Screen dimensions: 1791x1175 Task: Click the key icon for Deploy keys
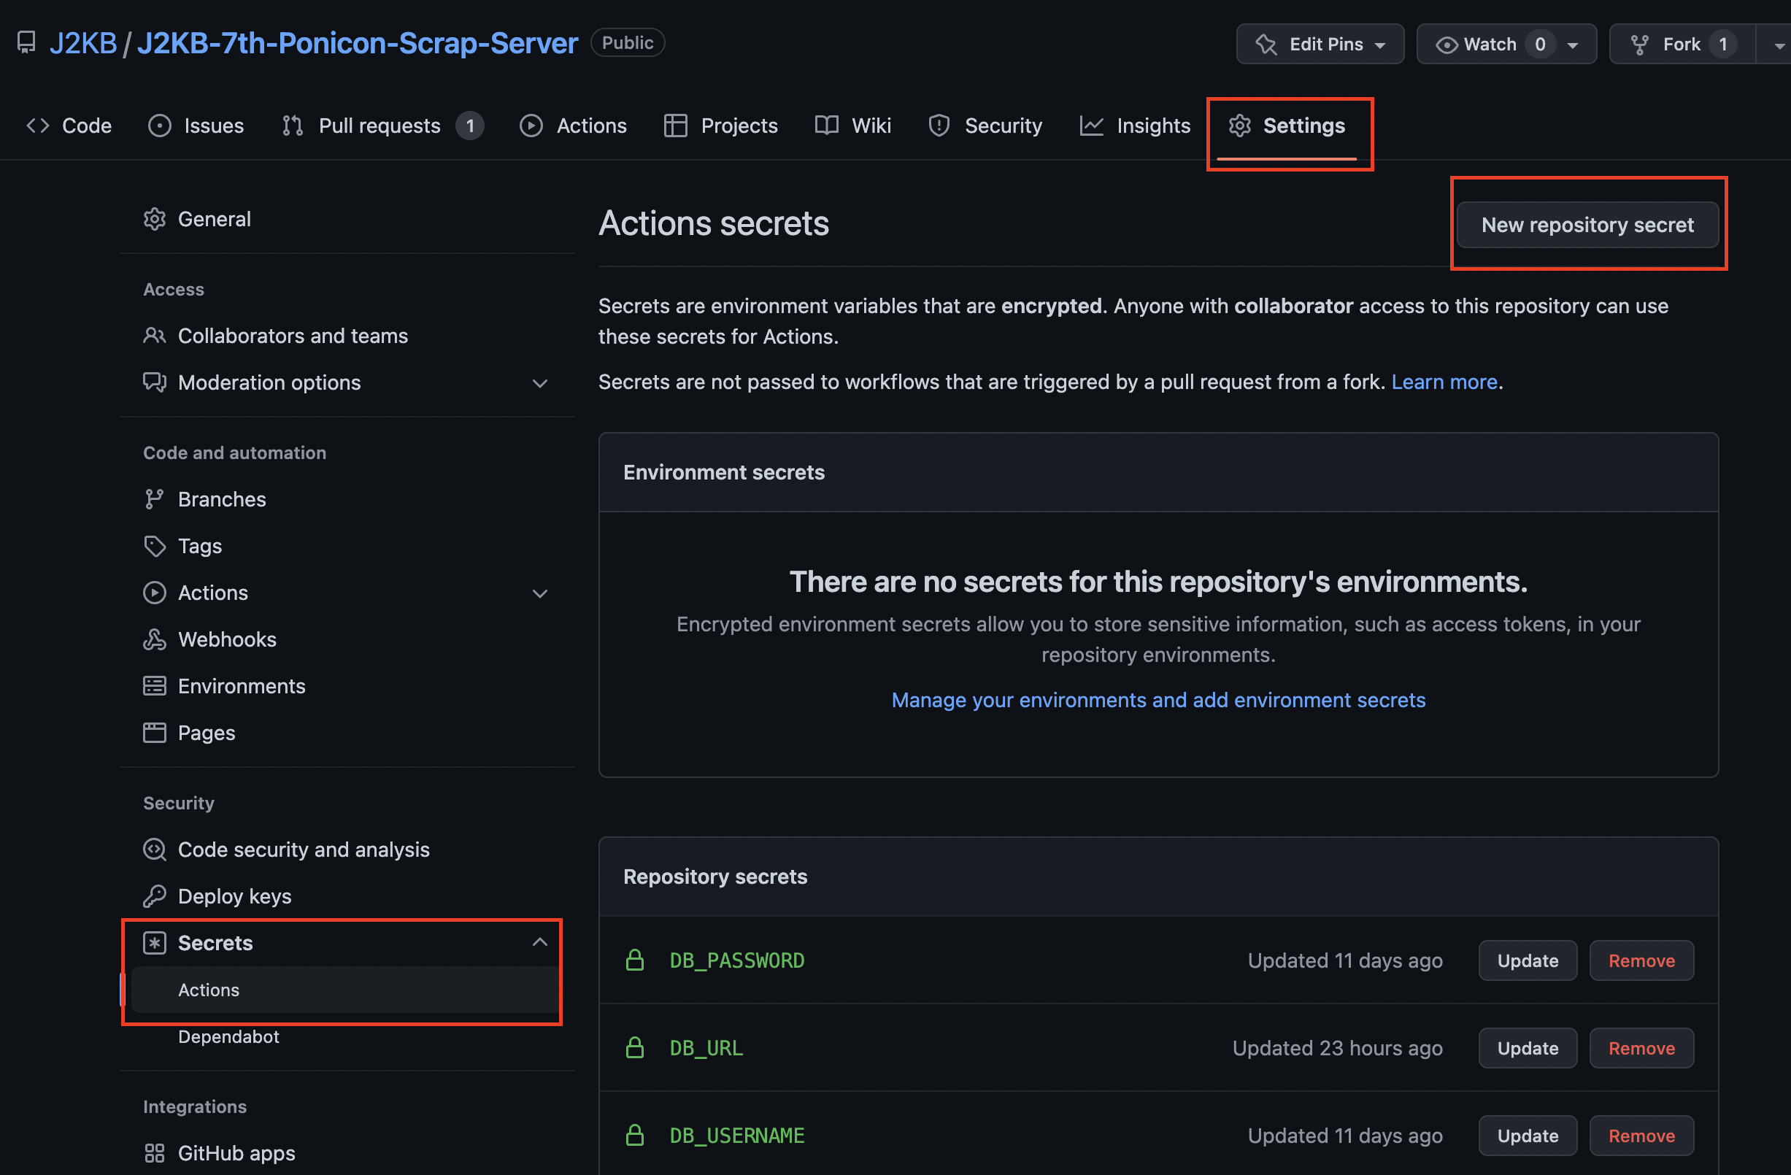[154, 895]
